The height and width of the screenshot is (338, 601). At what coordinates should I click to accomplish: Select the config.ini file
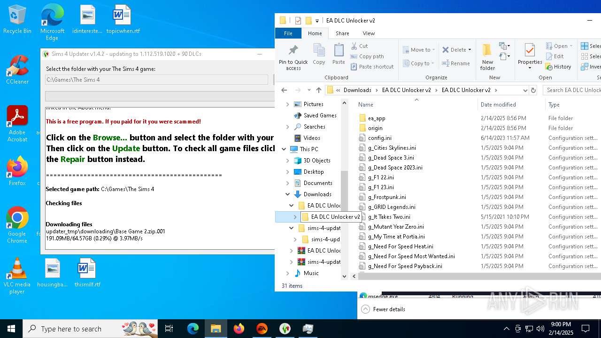tap(379, 138)
